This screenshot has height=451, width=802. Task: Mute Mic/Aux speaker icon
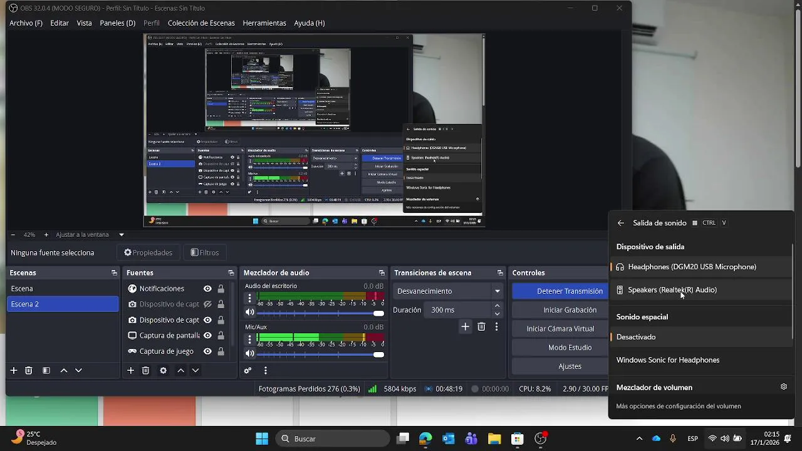point(249,355)
